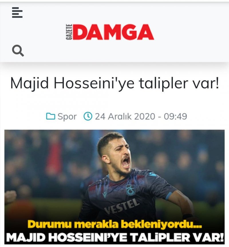Image resolution: width=229 pixels, height=247 pixels.
Task: Click the blue sleeve cuff on player's arm
Action: point(169,196)
